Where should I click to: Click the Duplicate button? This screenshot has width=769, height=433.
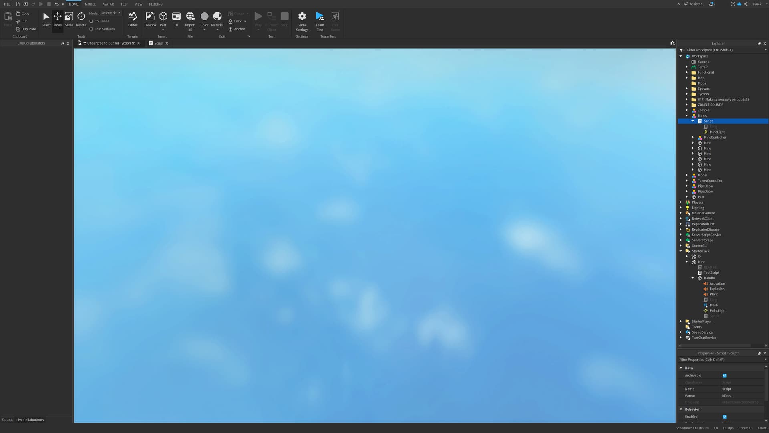26,29
